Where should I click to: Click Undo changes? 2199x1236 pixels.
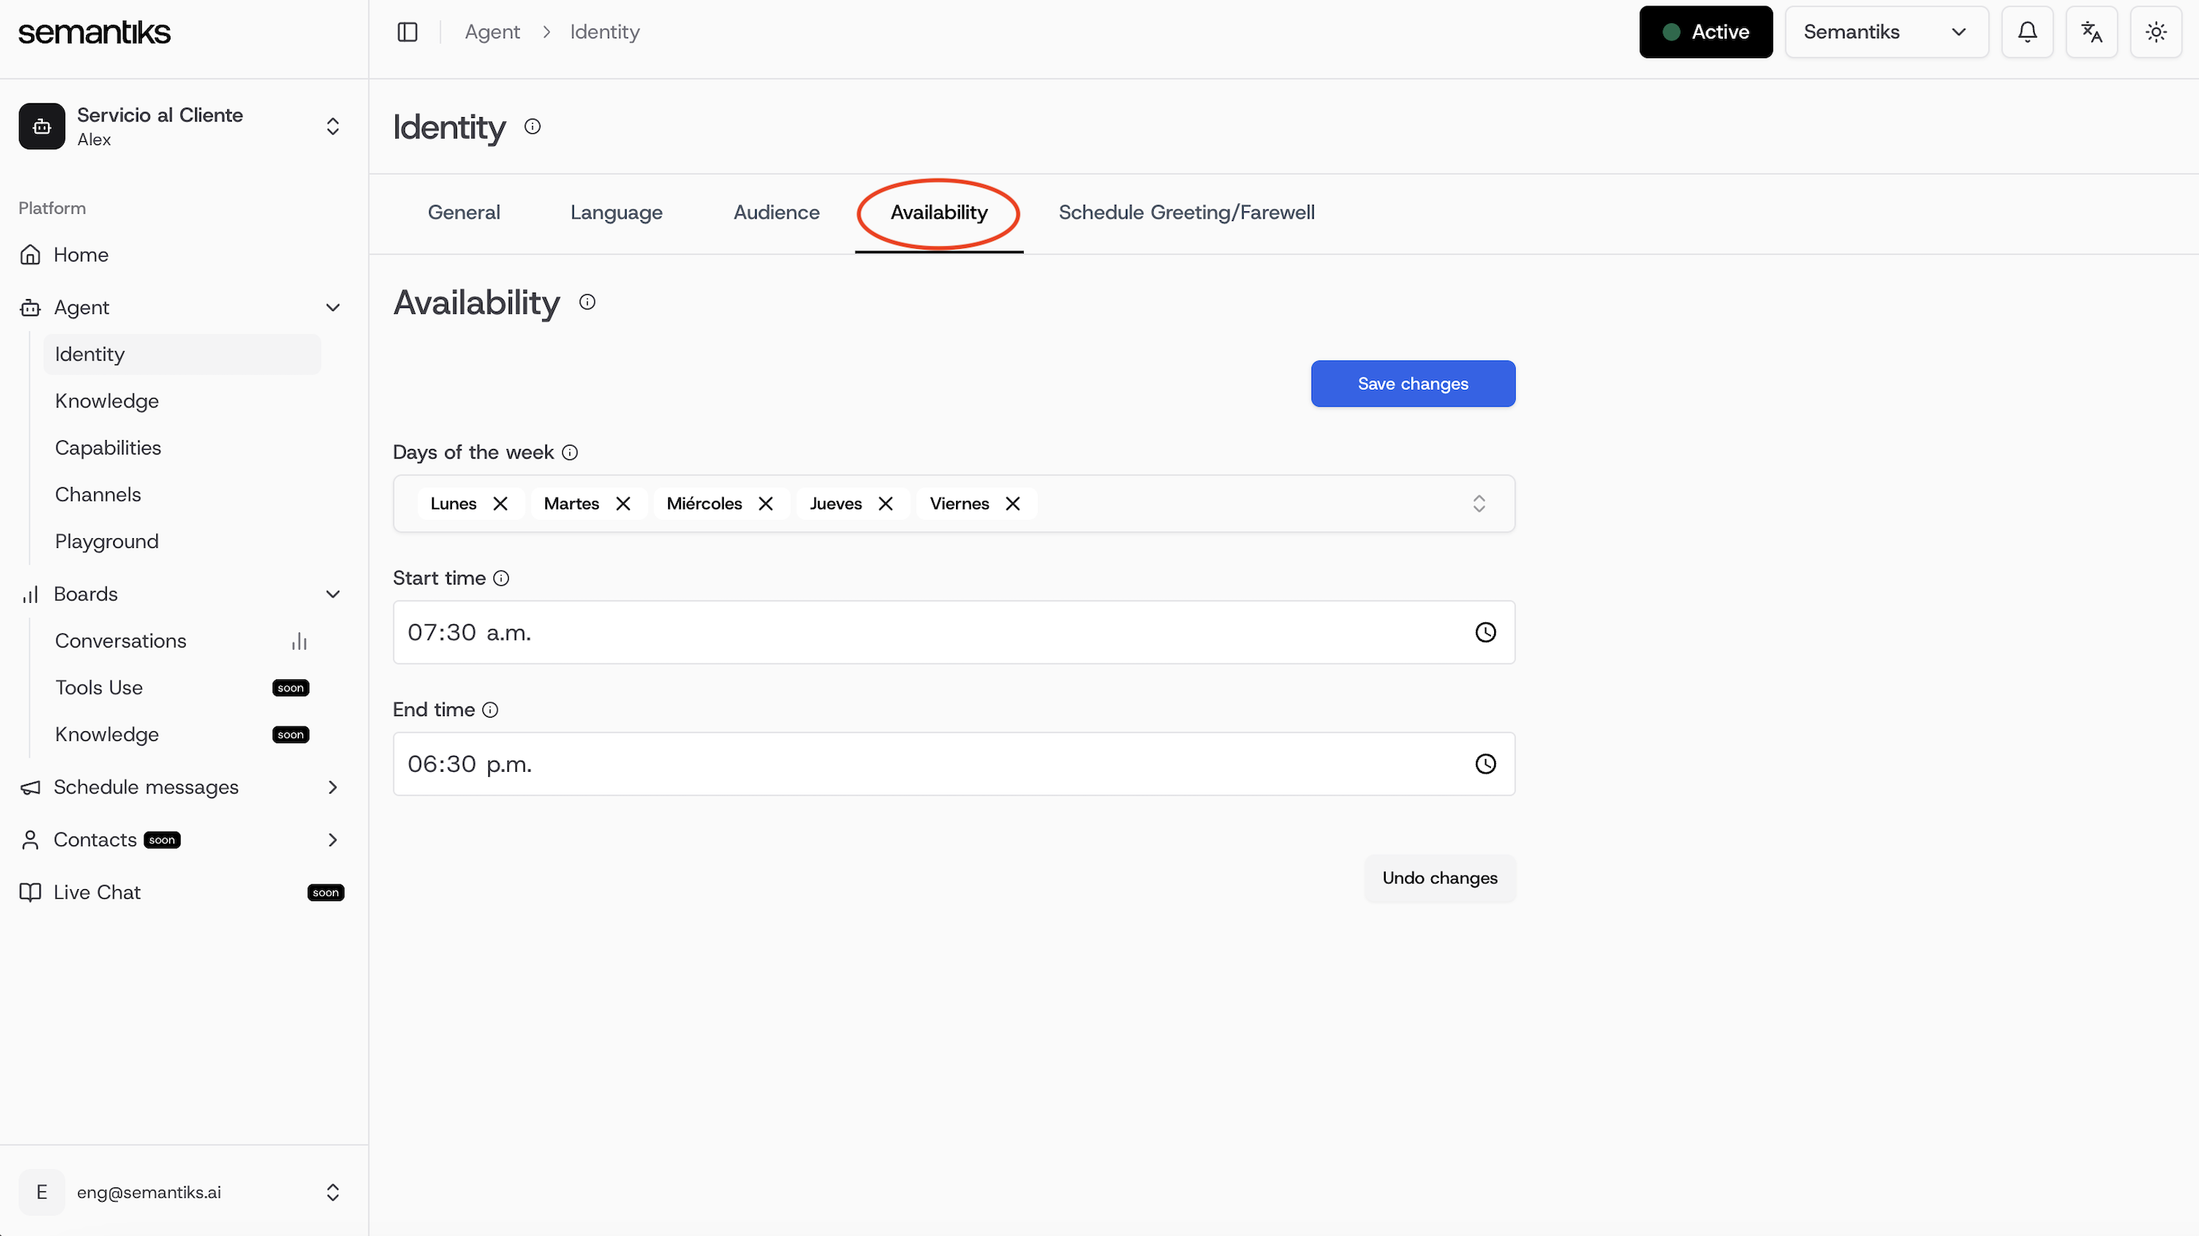click(1439, 878)
